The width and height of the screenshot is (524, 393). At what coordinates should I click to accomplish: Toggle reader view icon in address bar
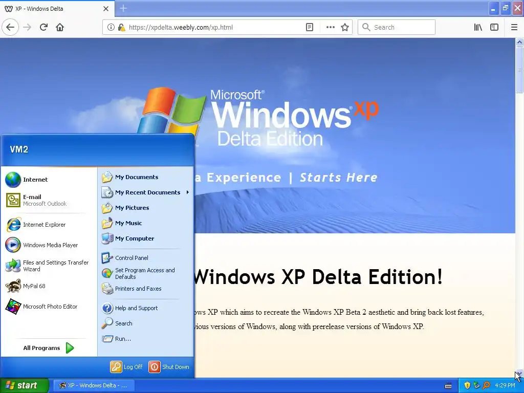click(x=310, y=27)
